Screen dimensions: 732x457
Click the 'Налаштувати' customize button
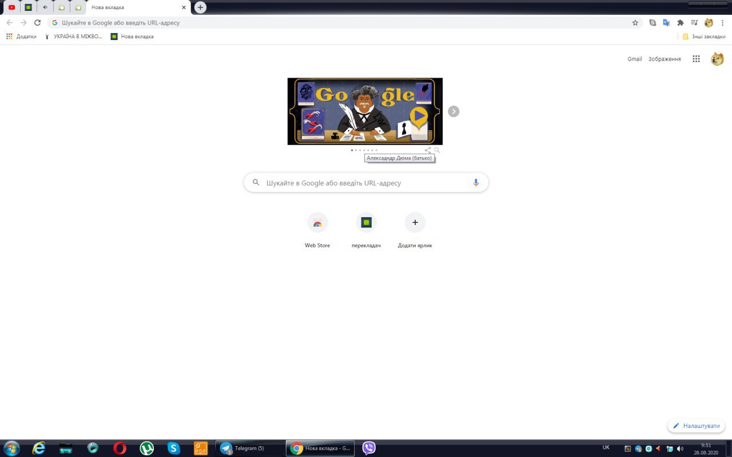(x=696, y=426)
